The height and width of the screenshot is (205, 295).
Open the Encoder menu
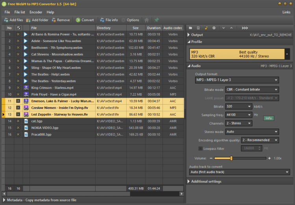(x=36, y=12)
